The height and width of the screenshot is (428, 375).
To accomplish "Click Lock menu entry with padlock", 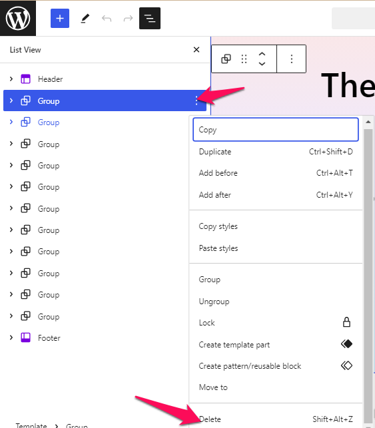I will (276, 323).
